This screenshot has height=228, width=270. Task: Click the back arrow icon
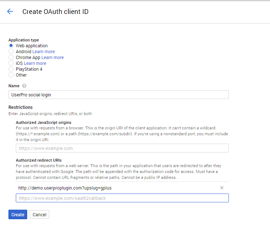10,11
